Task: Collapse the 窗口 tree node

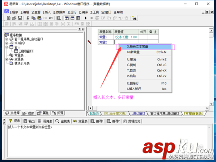Action: pos(6,47)
